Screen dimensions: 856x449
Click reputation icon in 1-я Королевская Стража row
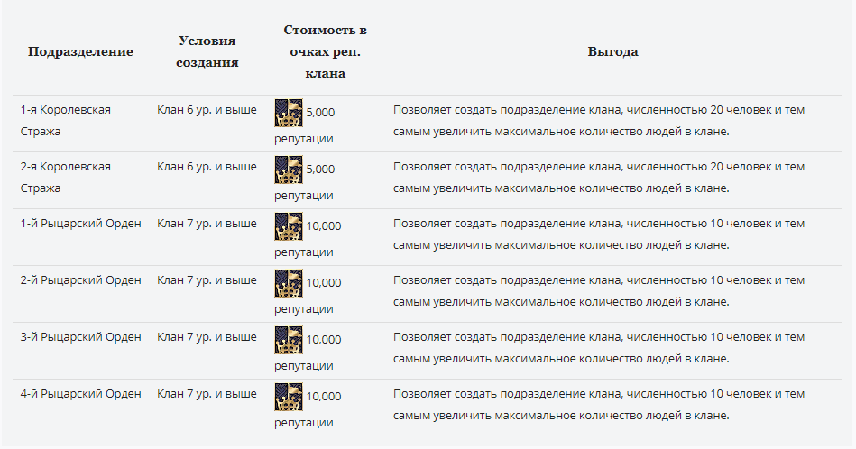click(x=289, y=113)
